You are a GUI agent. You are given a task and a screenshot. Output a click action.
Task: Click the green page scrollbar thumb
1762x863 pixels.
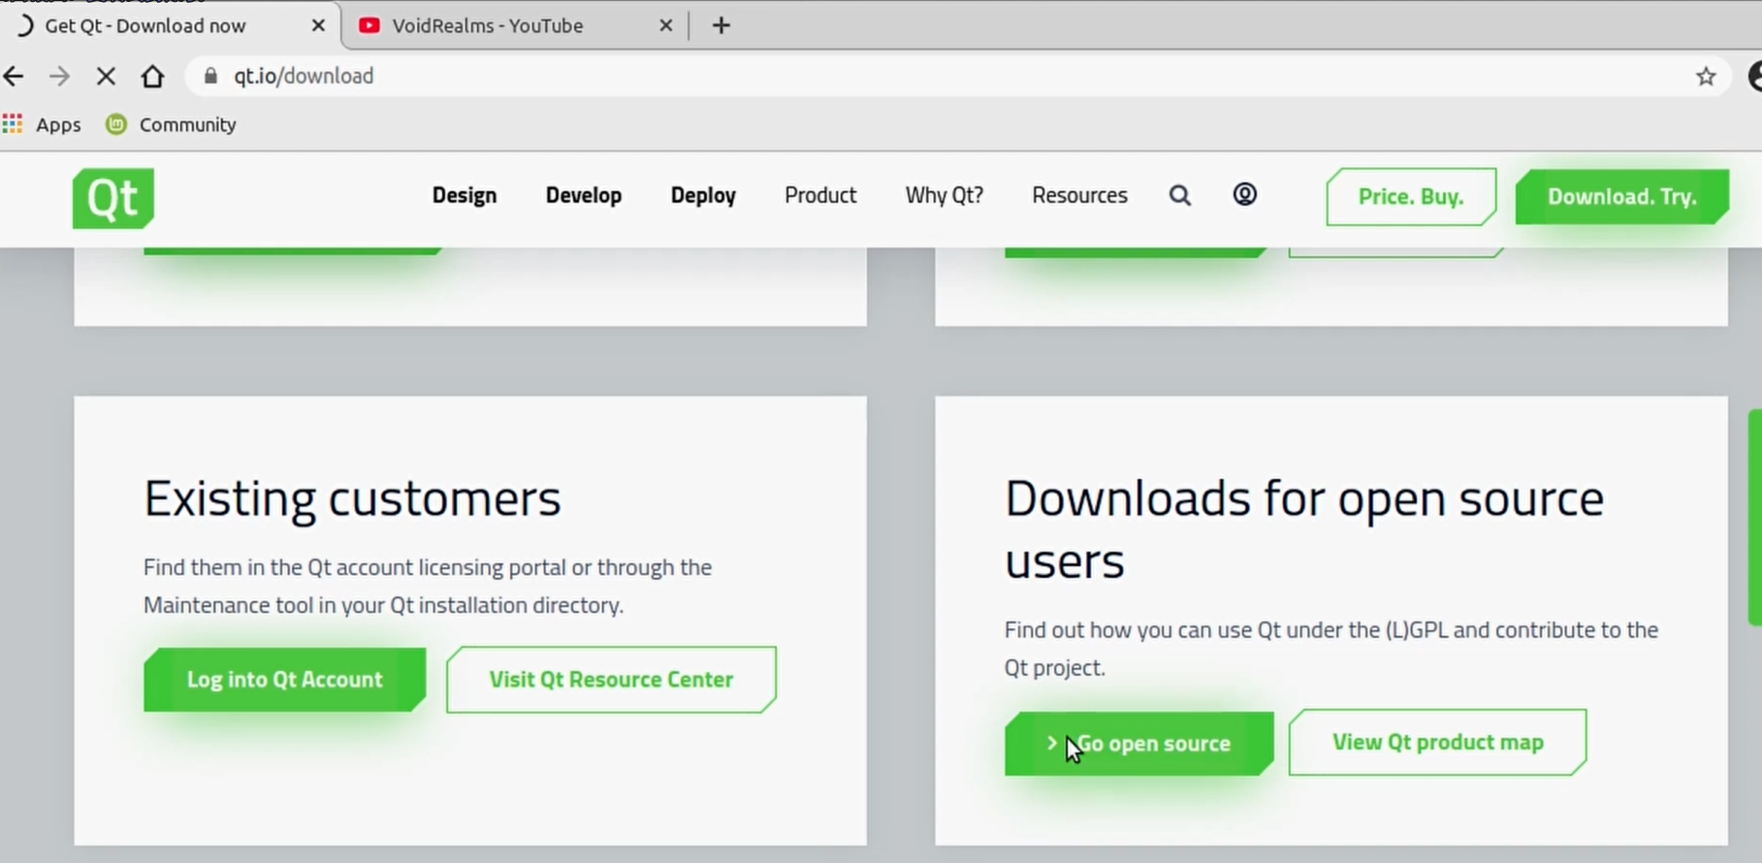coord(1755,518)
